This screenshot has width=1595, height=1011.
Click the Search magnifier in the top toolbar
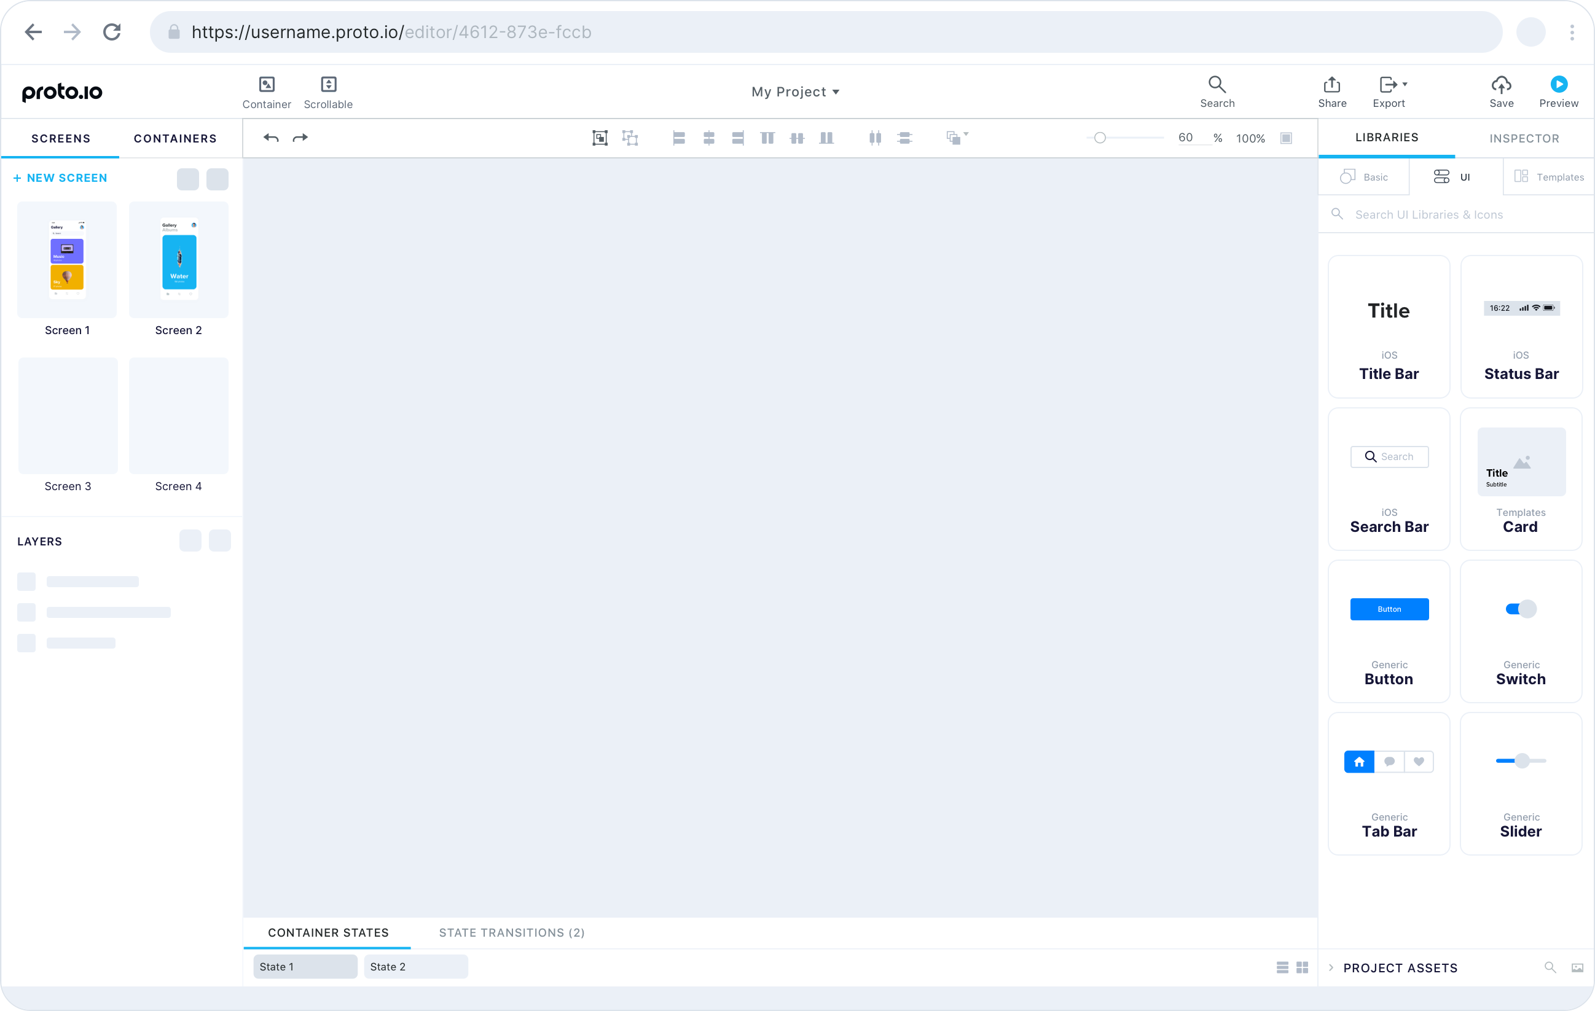tap(1217, 85)
